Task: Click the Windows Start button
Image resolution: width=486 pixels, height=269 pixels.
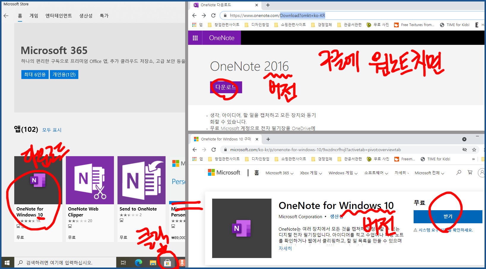Action: tap(7, 263)
